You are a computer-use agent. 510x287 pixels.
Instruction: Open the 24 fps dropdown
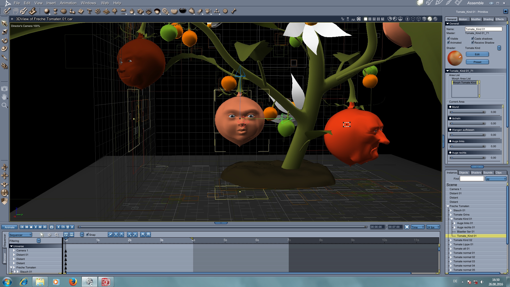[x=433, y=227]
